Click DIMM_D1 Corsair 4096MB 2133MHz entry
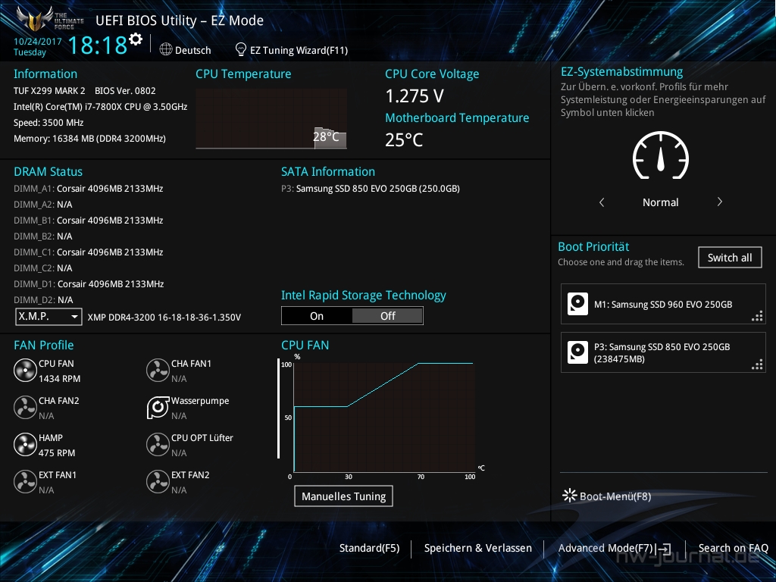This screenshot has width=776, height=582. pyautogui.click(x=89, y=284)
